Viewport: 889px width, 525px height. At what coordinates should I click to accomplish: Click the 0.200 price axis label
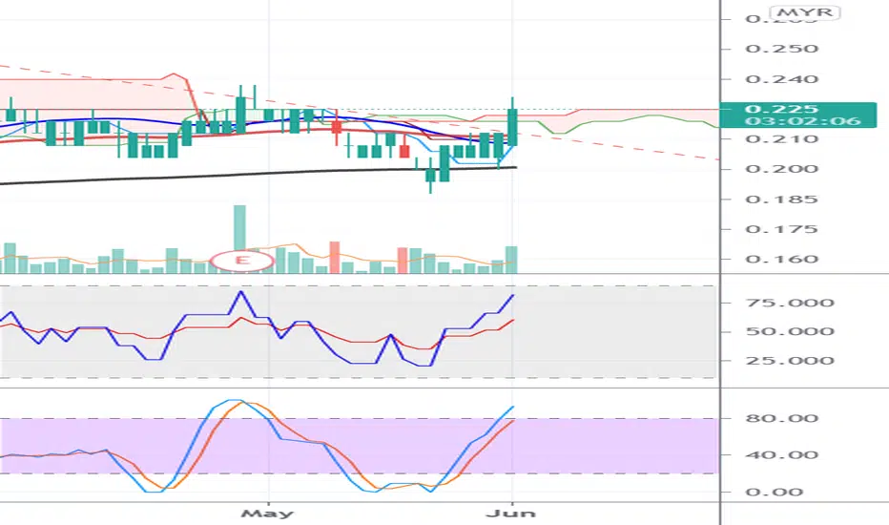(x=782, y=169)
